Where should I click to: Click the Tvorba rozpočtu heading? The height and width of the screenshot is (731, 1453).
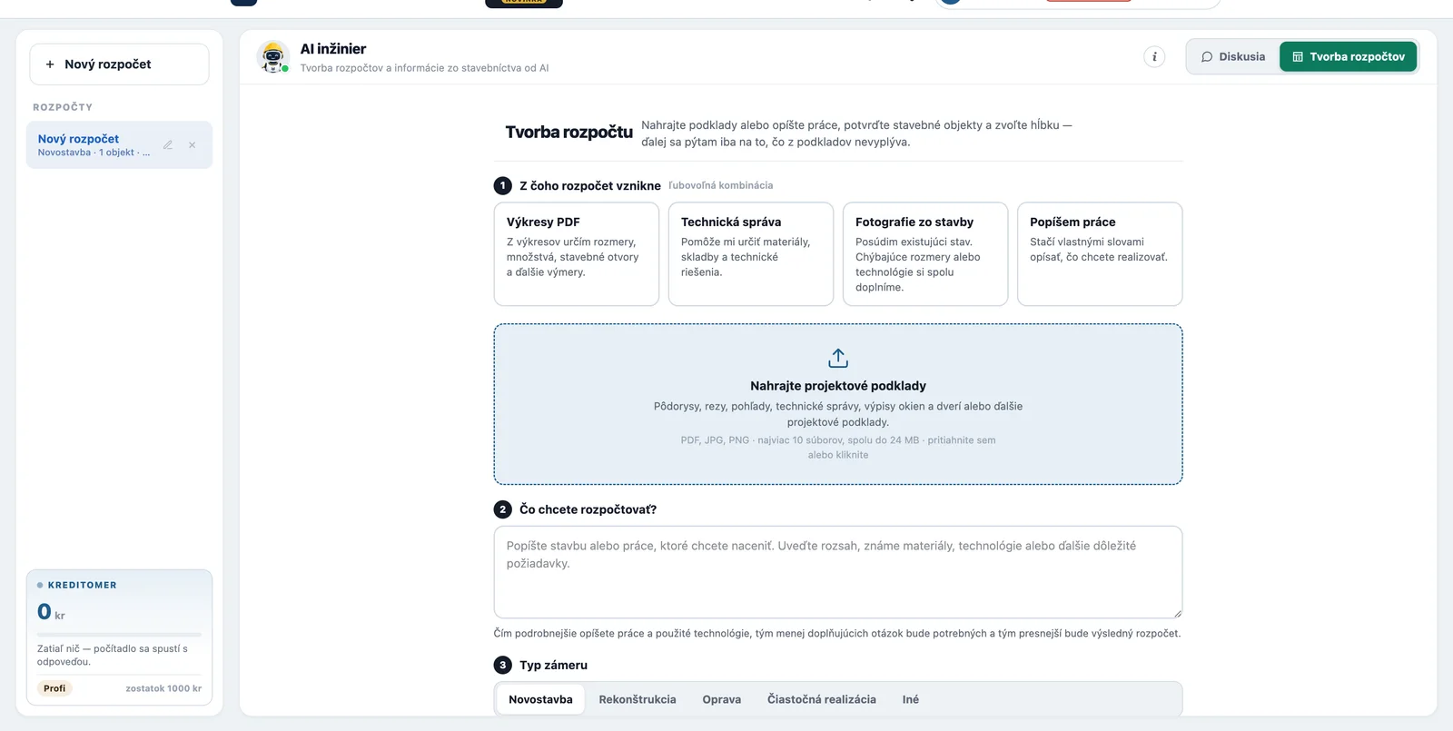pyautogui.click(x=568, y=133)
